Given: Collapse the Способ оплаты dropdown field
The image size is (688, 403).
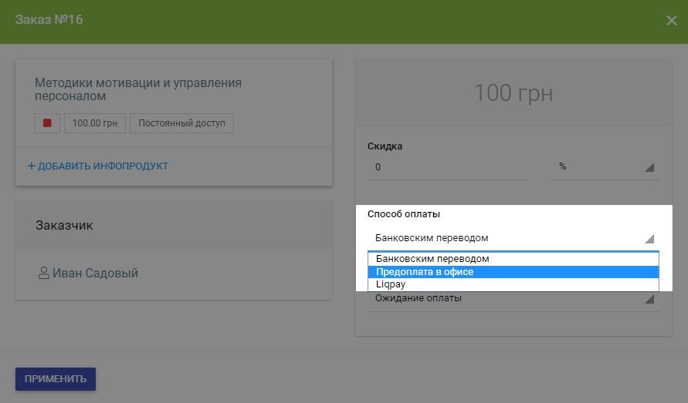Looking at the screenshot, I should pyautogui.click(x=512, y=238).
